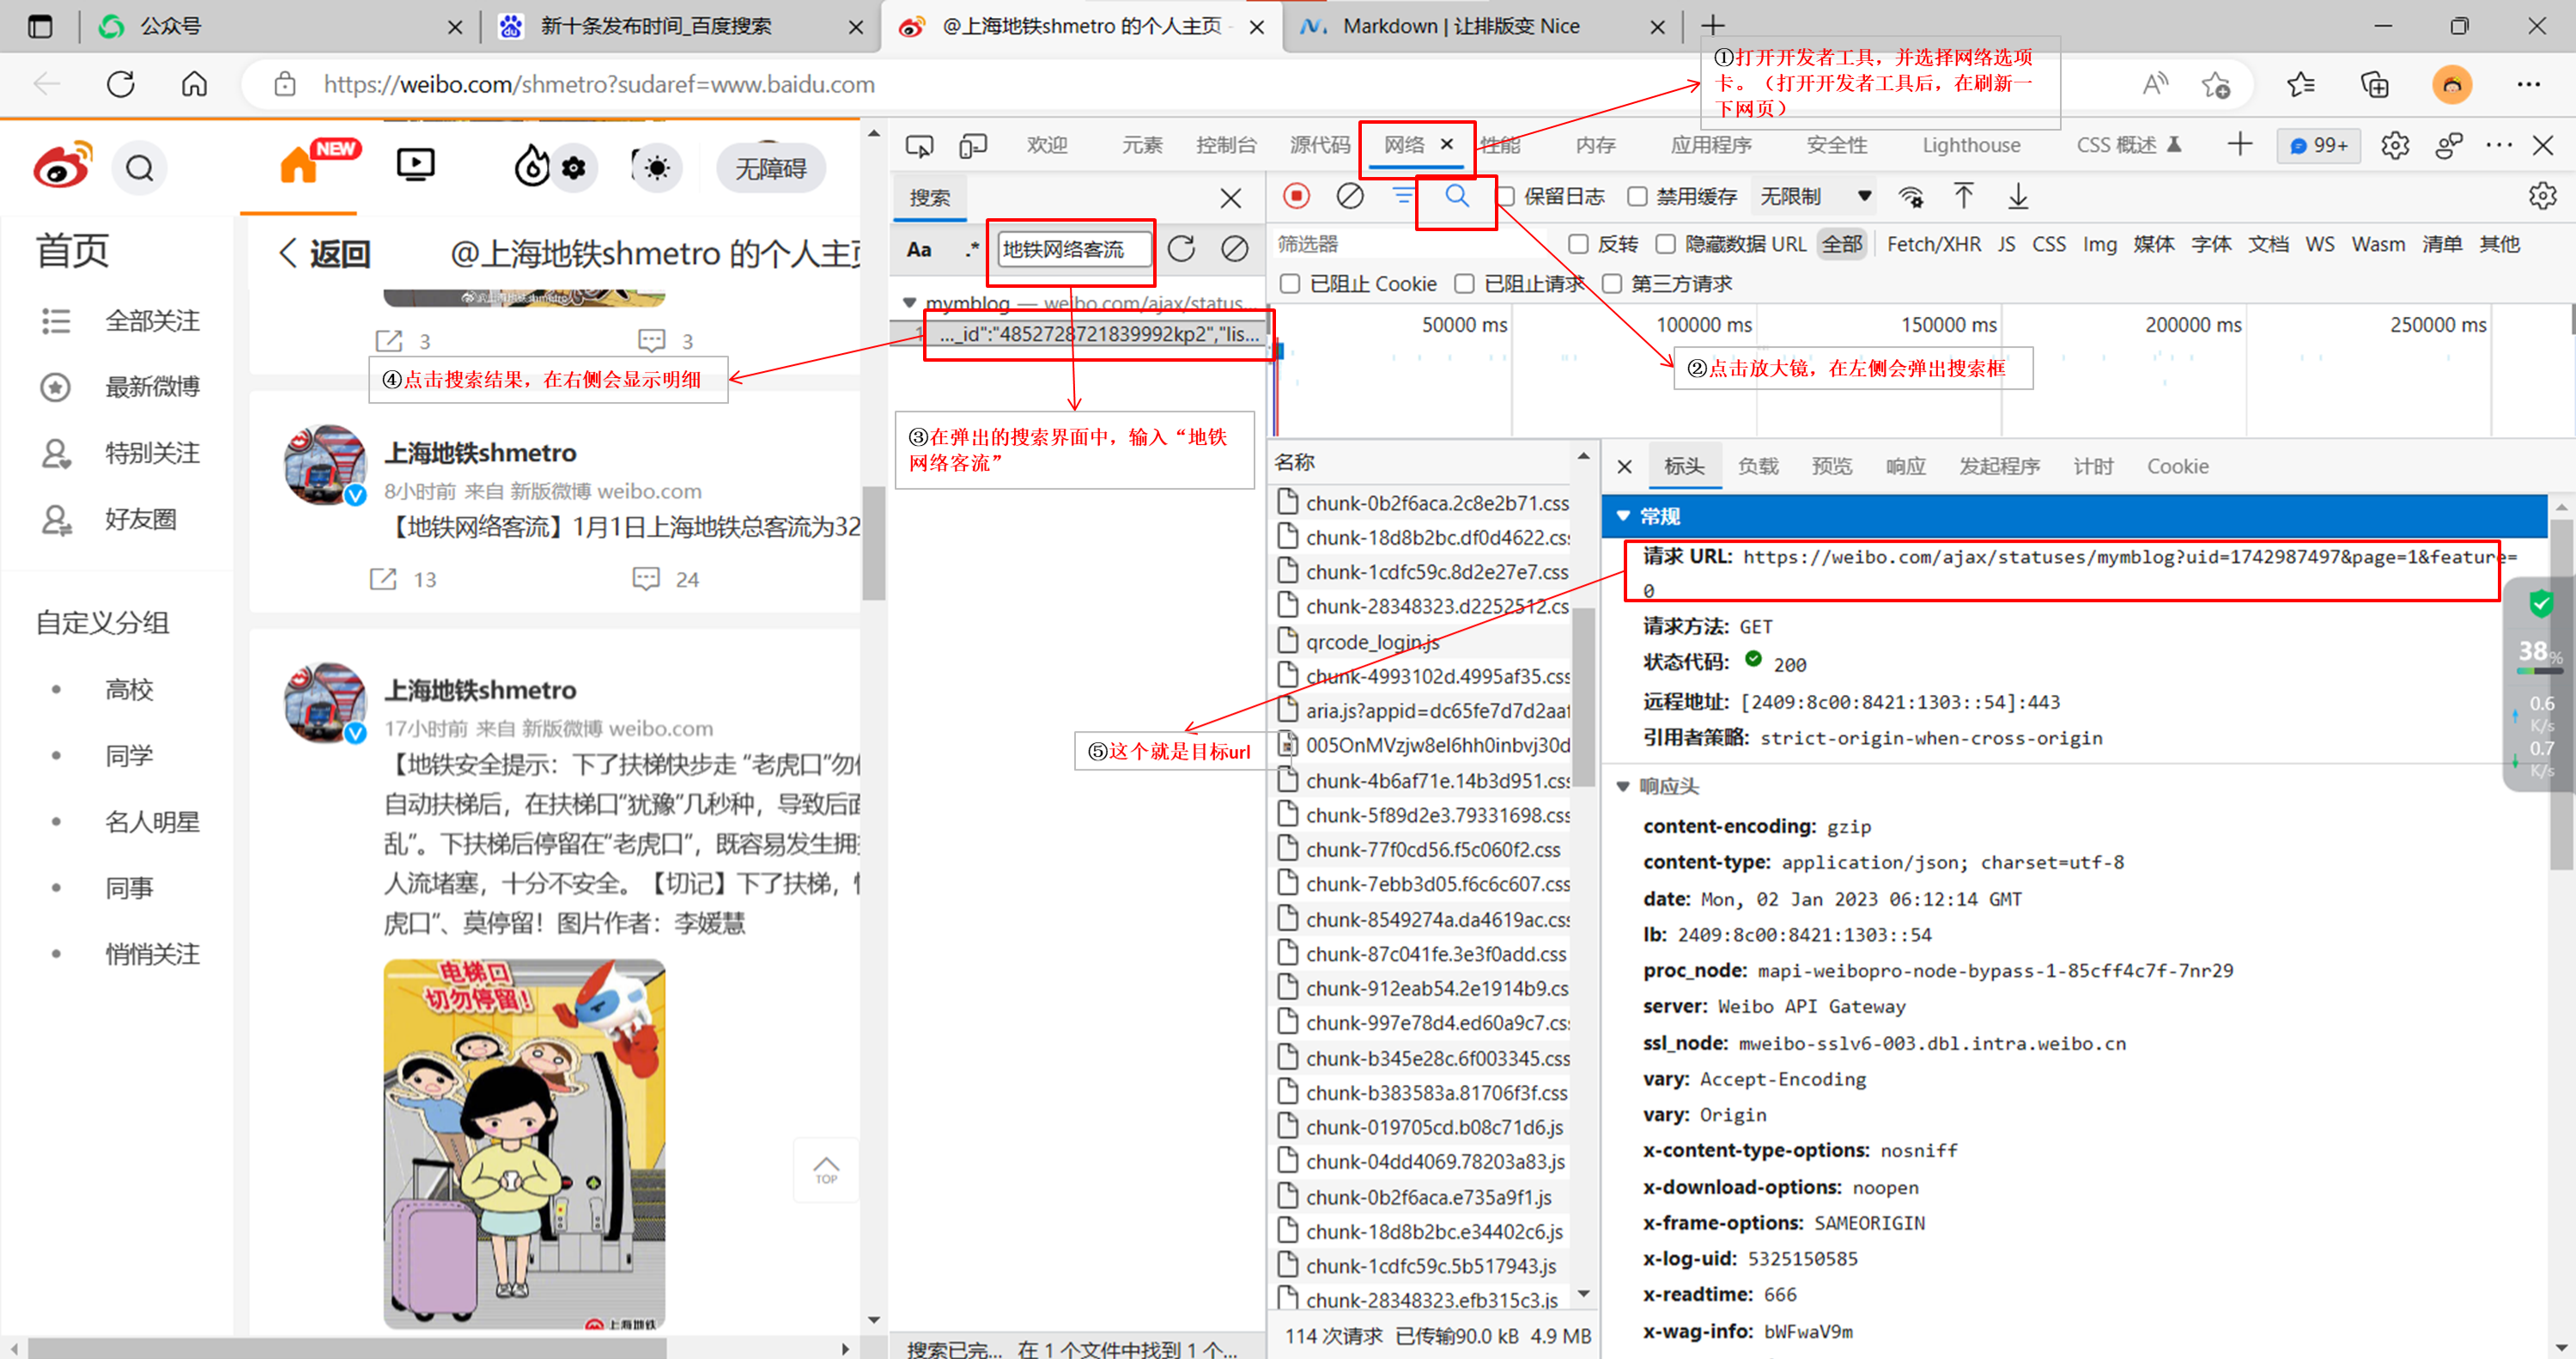Collapse the mymblog search result group
Viewport: 2576px width, 1359px height.
pyautogui.click(x=909, y=302)
